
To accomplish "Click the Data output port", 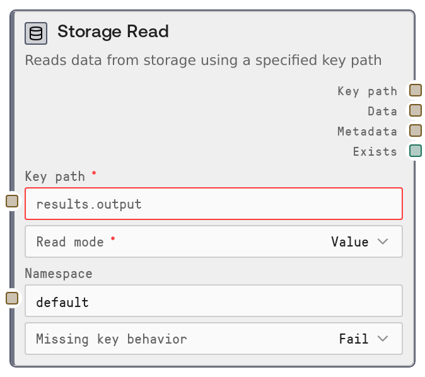I will pyautogui.click(x=415, y=110).
